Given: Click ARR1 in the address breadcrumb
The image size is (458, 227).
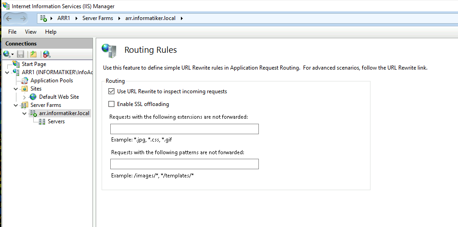Looking at the screenshot, I should (x=64, y=18).
